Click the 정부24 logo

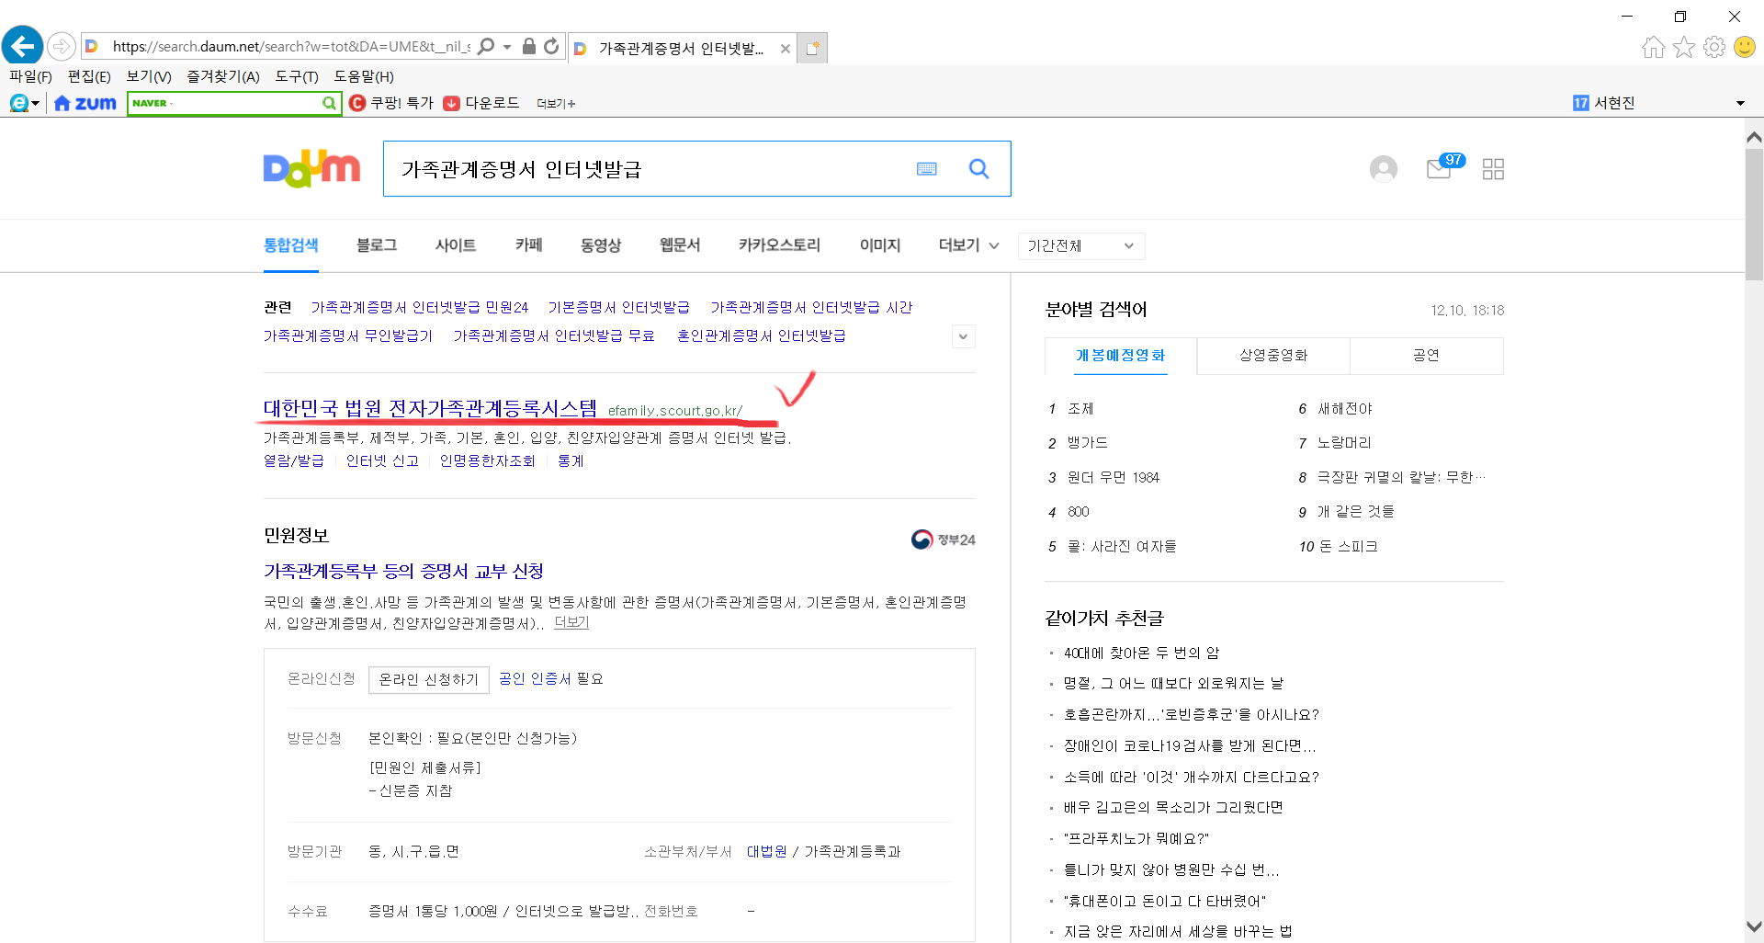pos(943,540)
